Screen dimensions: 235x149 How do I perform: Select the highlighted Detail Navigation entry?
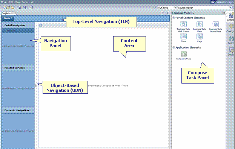[x=18, y=30]
